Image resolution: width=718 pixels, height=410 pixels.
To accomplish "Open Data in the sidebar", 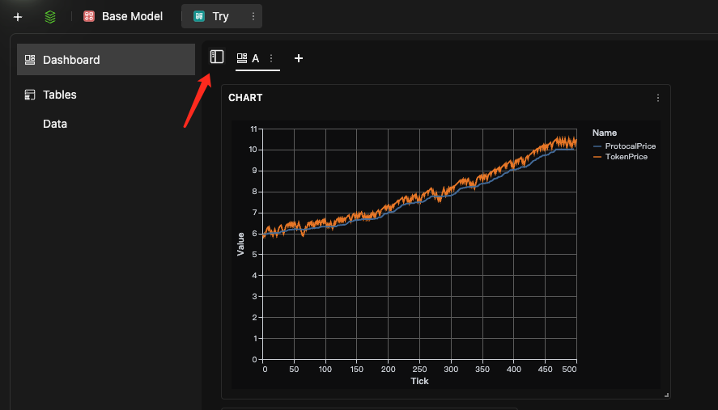I will [55, 124].
